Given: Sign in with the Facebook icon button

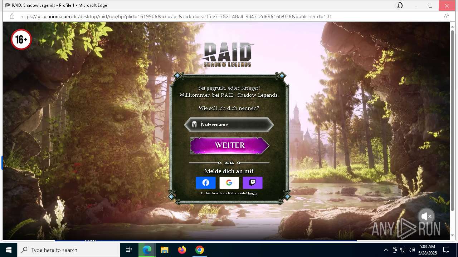Looking at the screenshot, I should (x=206, y=183).
